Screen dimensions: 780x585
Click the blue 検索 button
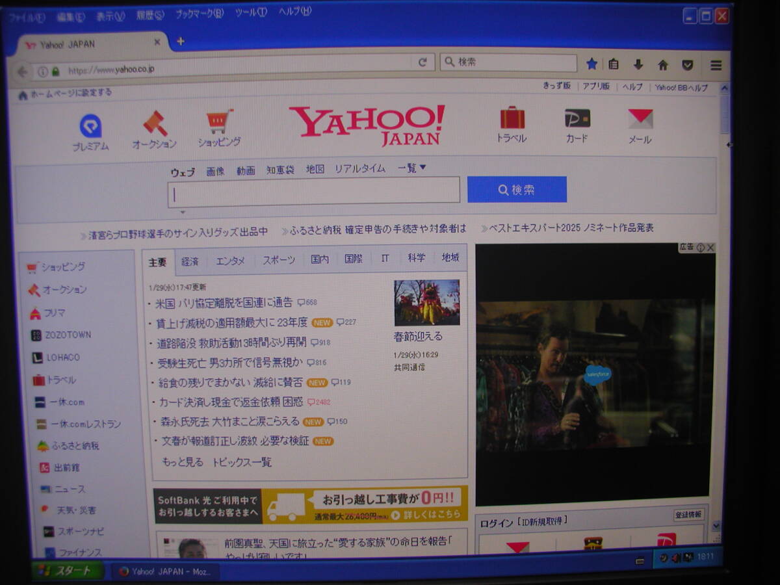[517, 189]
